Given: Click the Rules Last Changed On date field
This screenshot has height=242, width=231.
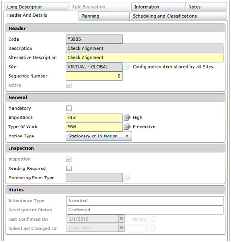Looking at the screenshot, I should (x=93, y=228).
